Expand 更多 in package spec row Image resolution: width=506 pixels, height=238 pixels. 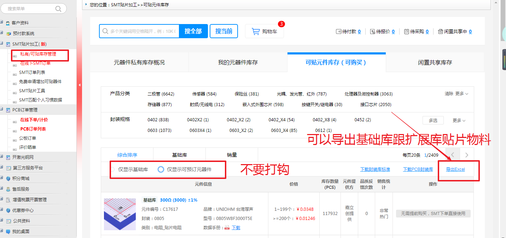tap(459, 121)
